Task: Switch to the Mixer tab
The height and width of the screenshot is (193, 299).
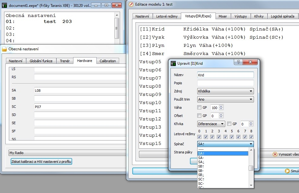Action: (223, 16)
